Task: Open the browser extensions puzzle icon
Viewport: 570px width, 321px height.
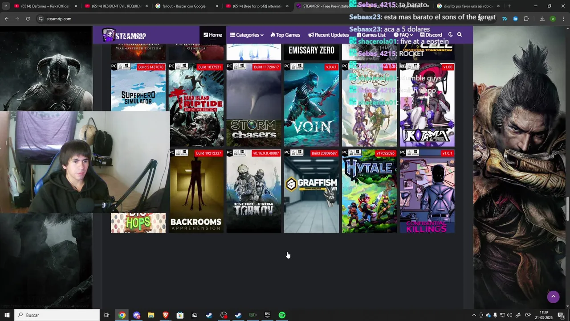Action: [526, 19]
